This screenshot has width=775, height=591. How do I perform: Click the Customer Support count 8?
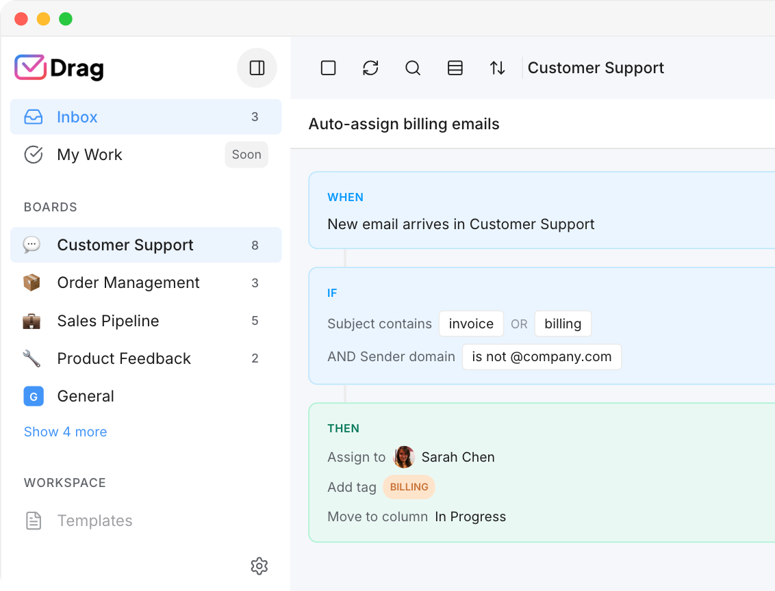coord(255,245)
